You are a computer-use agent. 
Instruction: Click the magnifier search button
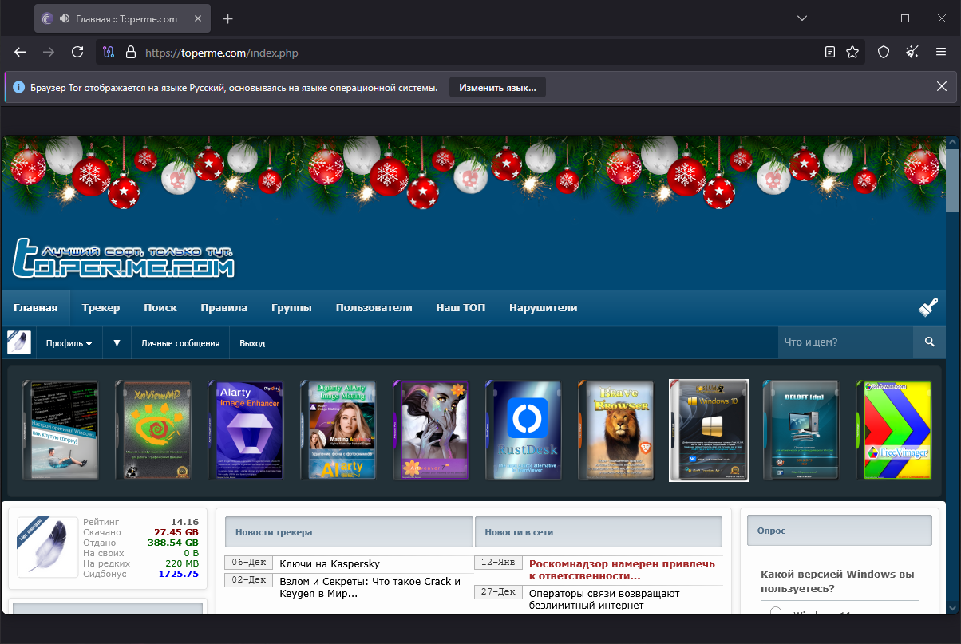pos(929,342)
